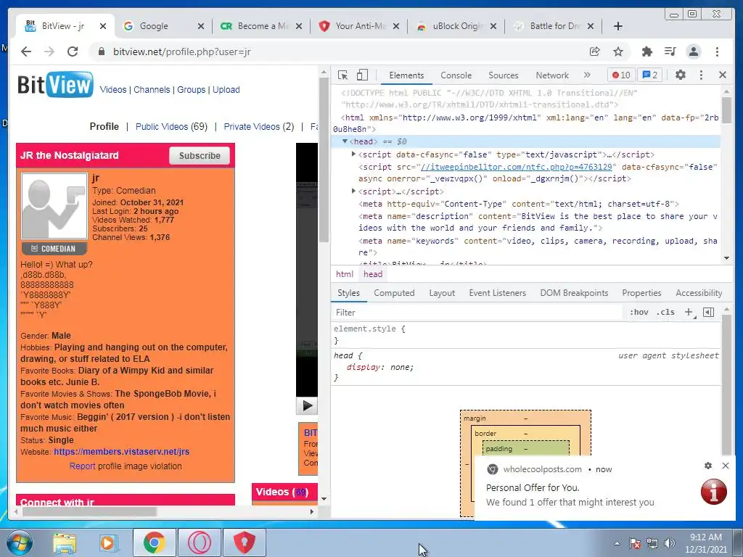
Task: Bookmark this page star icon
Action: pyautogui.click(x=618, y=51)
